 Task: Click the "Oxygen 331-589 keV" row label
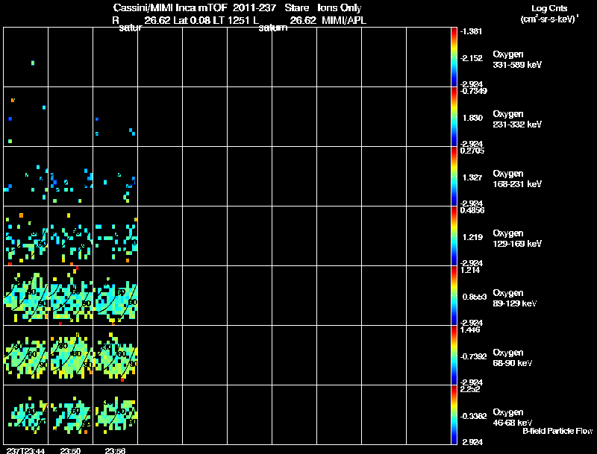coord(517,60)
